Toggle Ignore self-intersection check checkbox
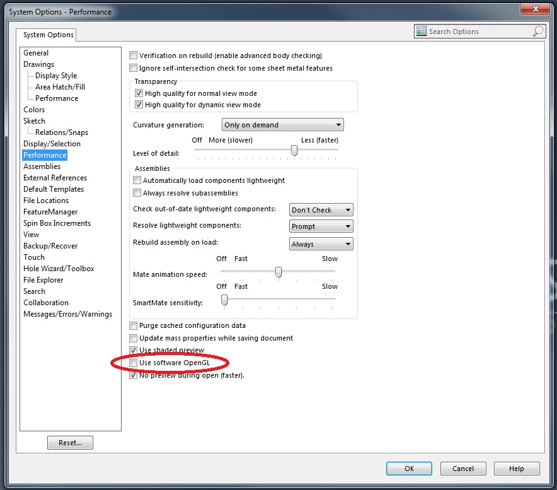The height and width of the screenshot is (490, 557). pos(133,68)
